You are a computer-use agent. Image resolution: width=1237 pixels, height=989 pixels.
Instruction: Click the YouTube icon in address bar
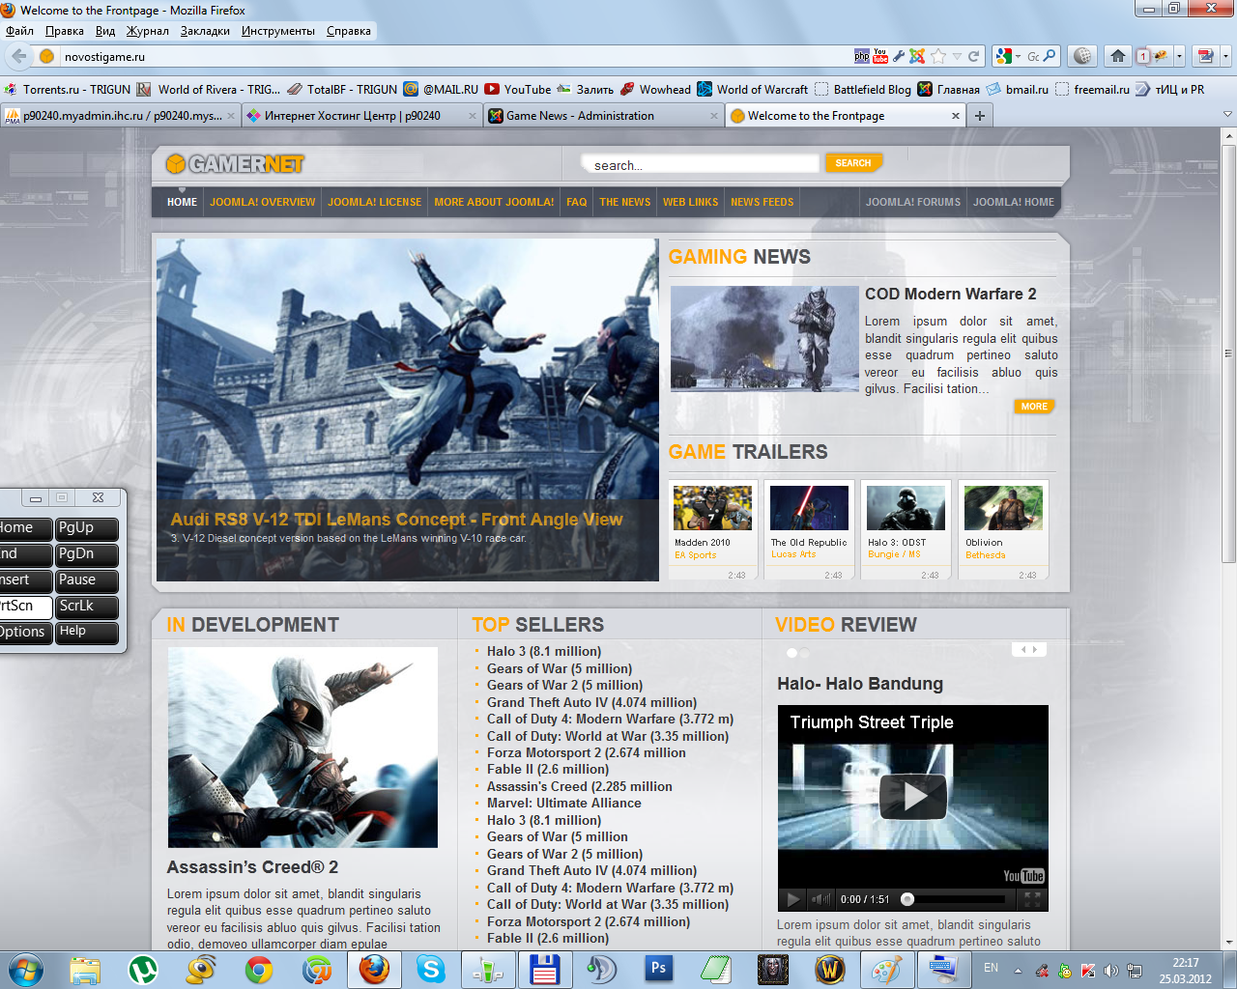click(880, 56)
